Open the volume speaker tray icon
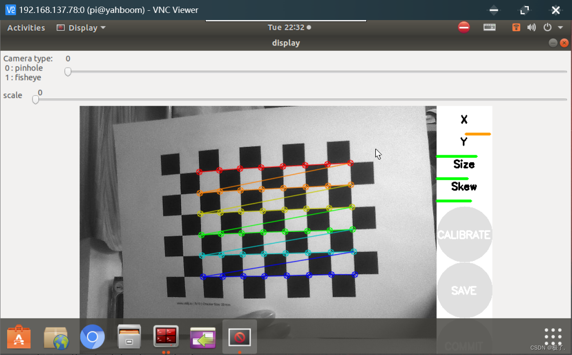572x355 pixels. point(531,28)
